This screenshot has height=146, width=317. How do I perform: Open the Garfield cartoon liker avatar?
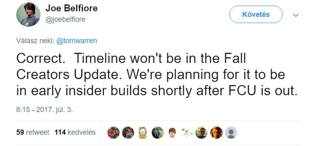pos(143,132)
